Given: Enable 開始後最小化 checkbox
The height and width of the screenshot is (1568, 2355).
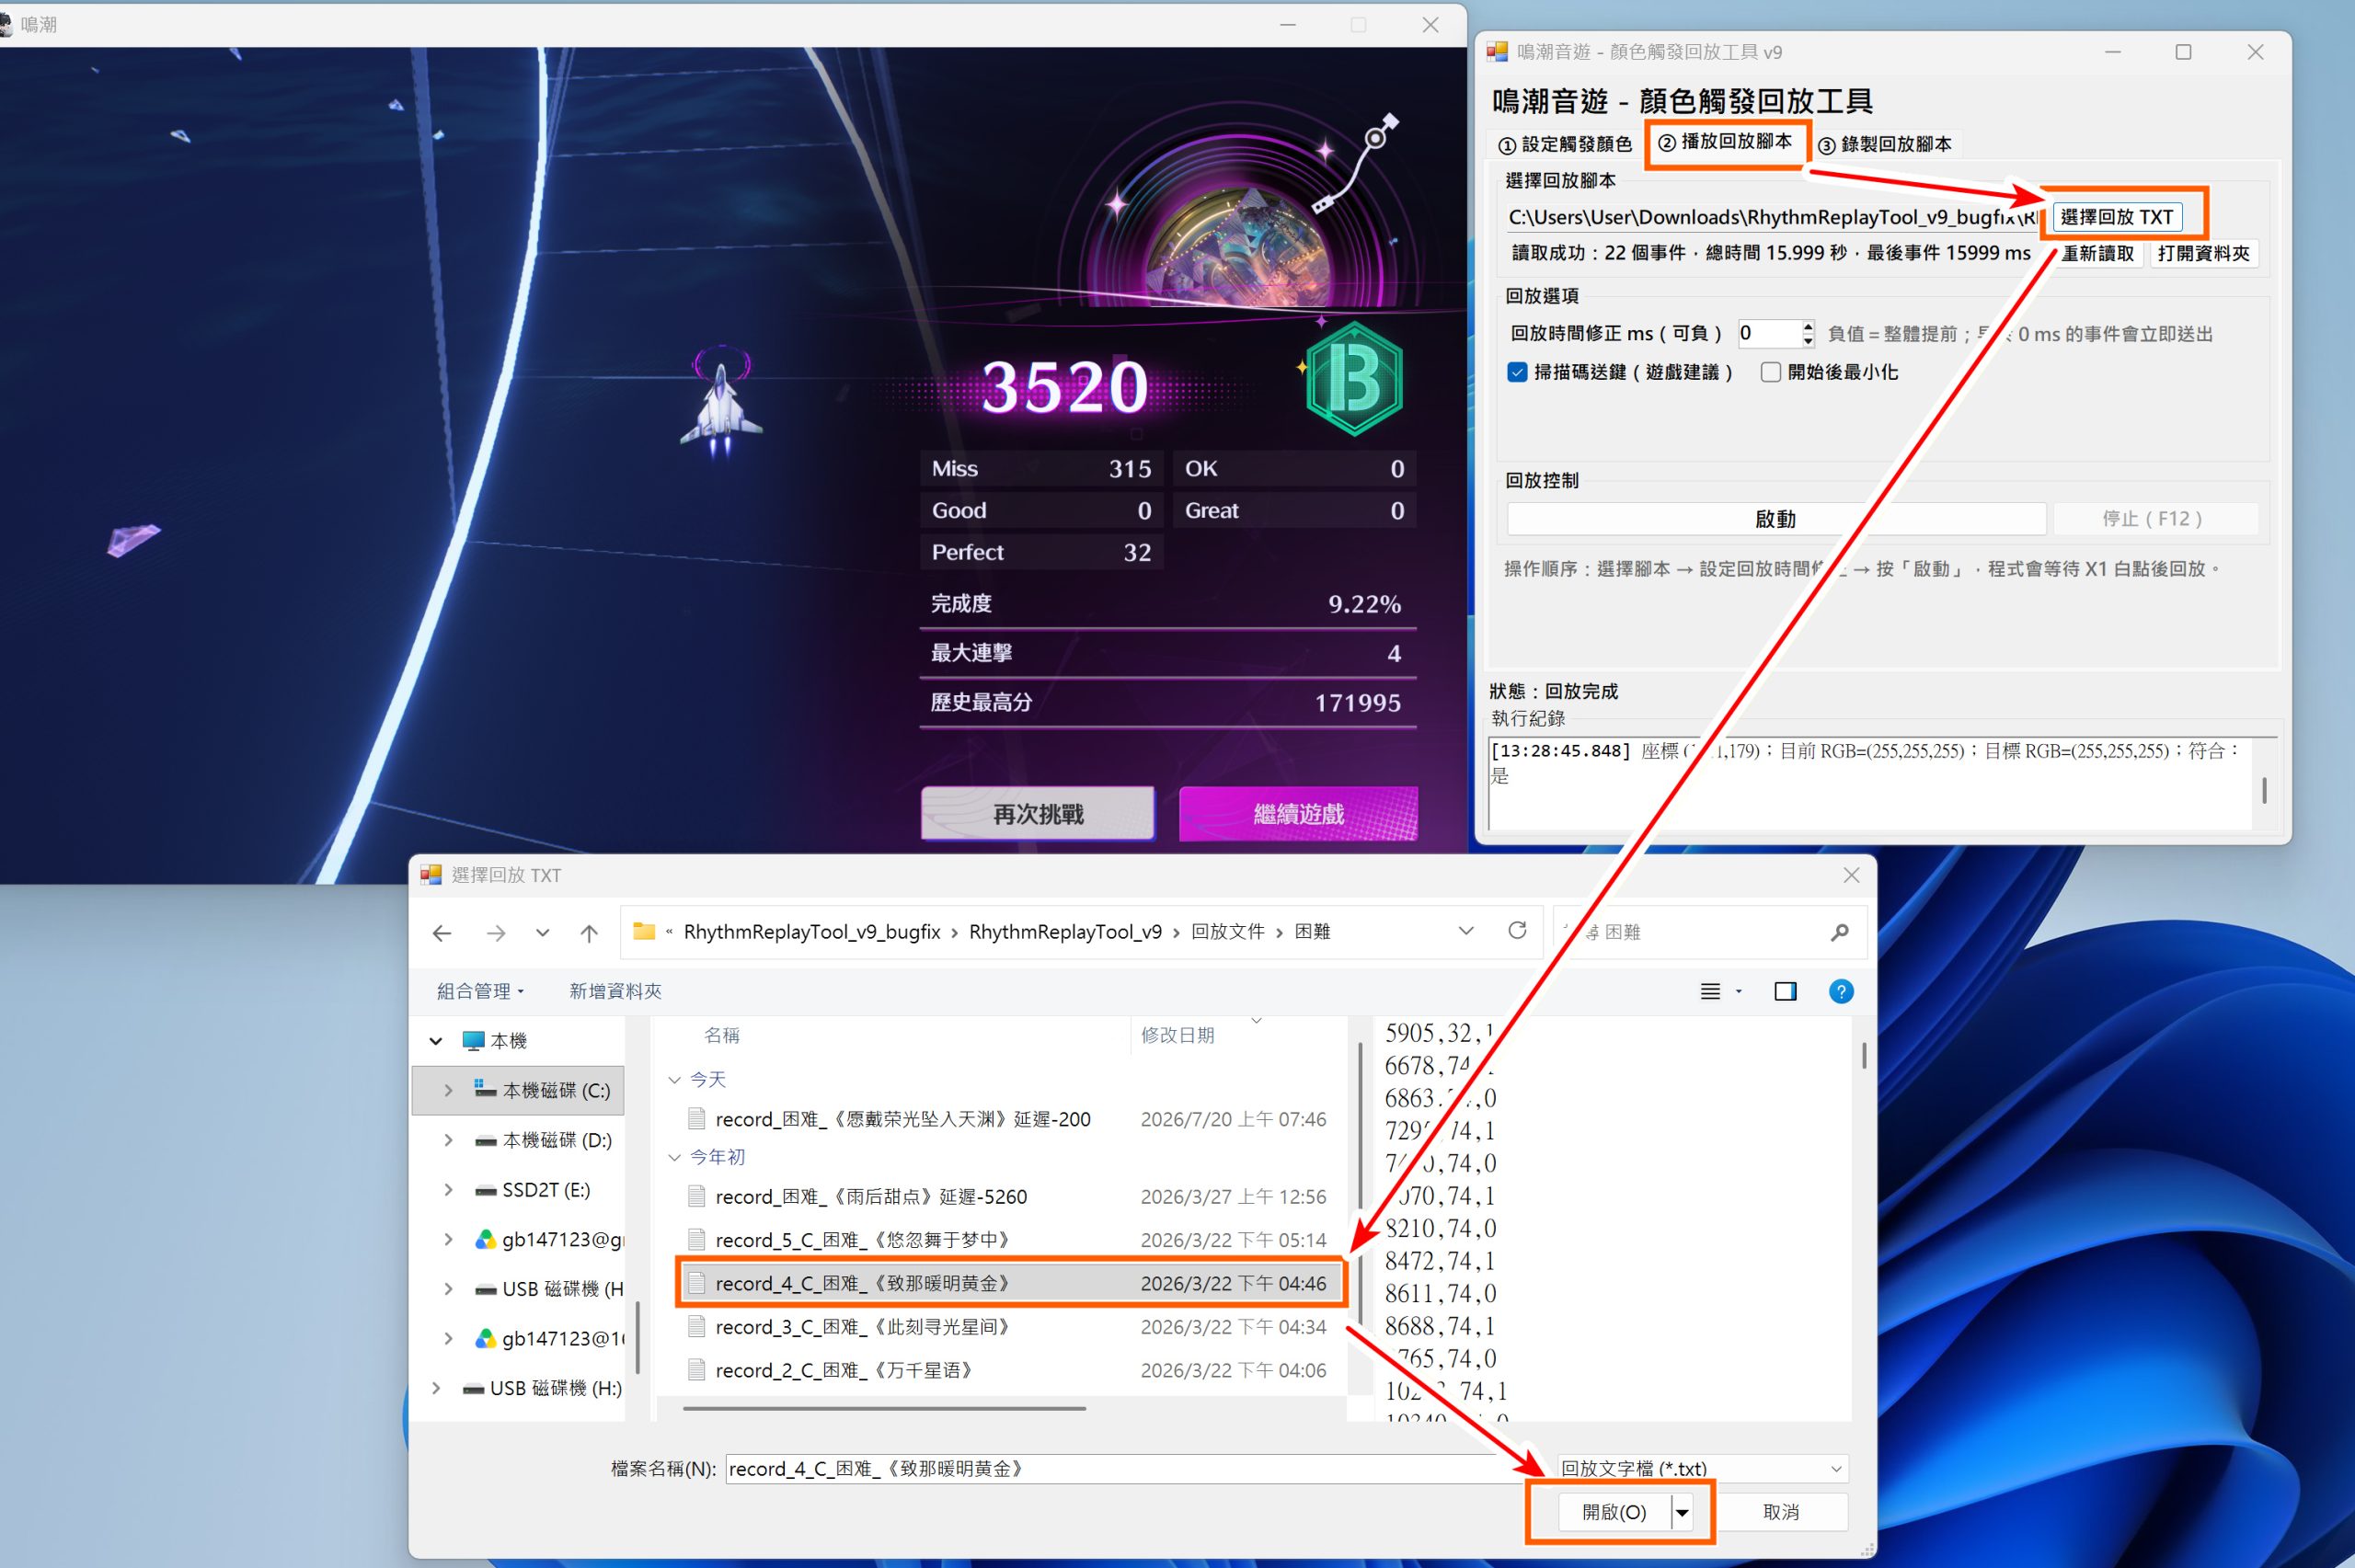Looking at the screenshot, I should (x=1770, y=372).
